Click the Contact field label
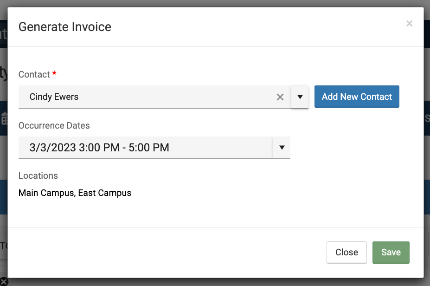Screen dimensions: 430x286 (34, 74)
